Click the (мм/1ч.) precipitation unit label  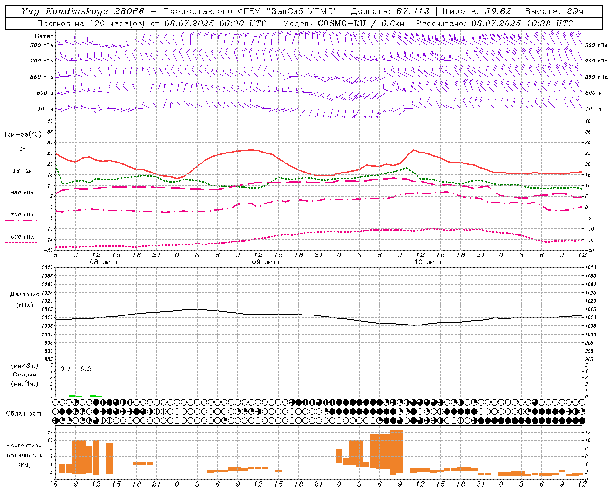click(25, 384)
